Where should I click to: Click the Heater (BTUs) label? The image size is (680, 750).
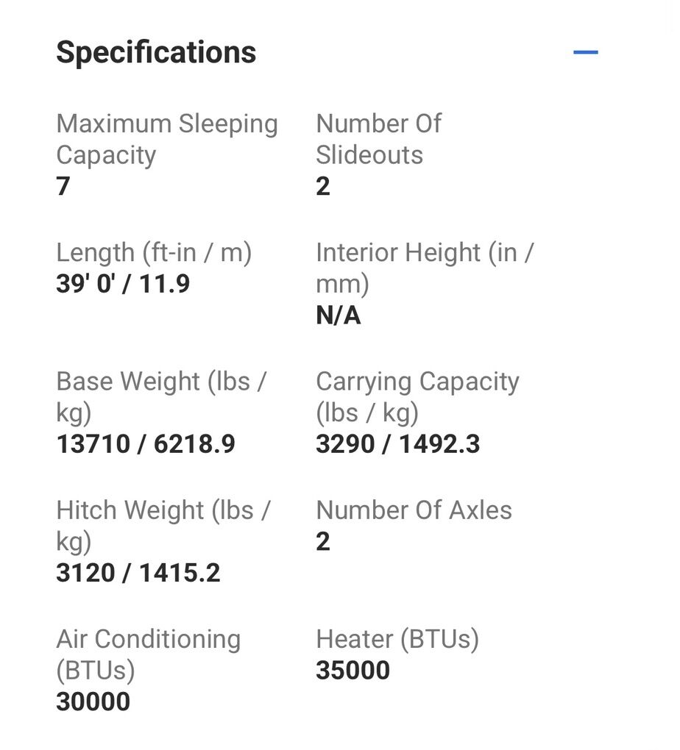tap(397, 639)
